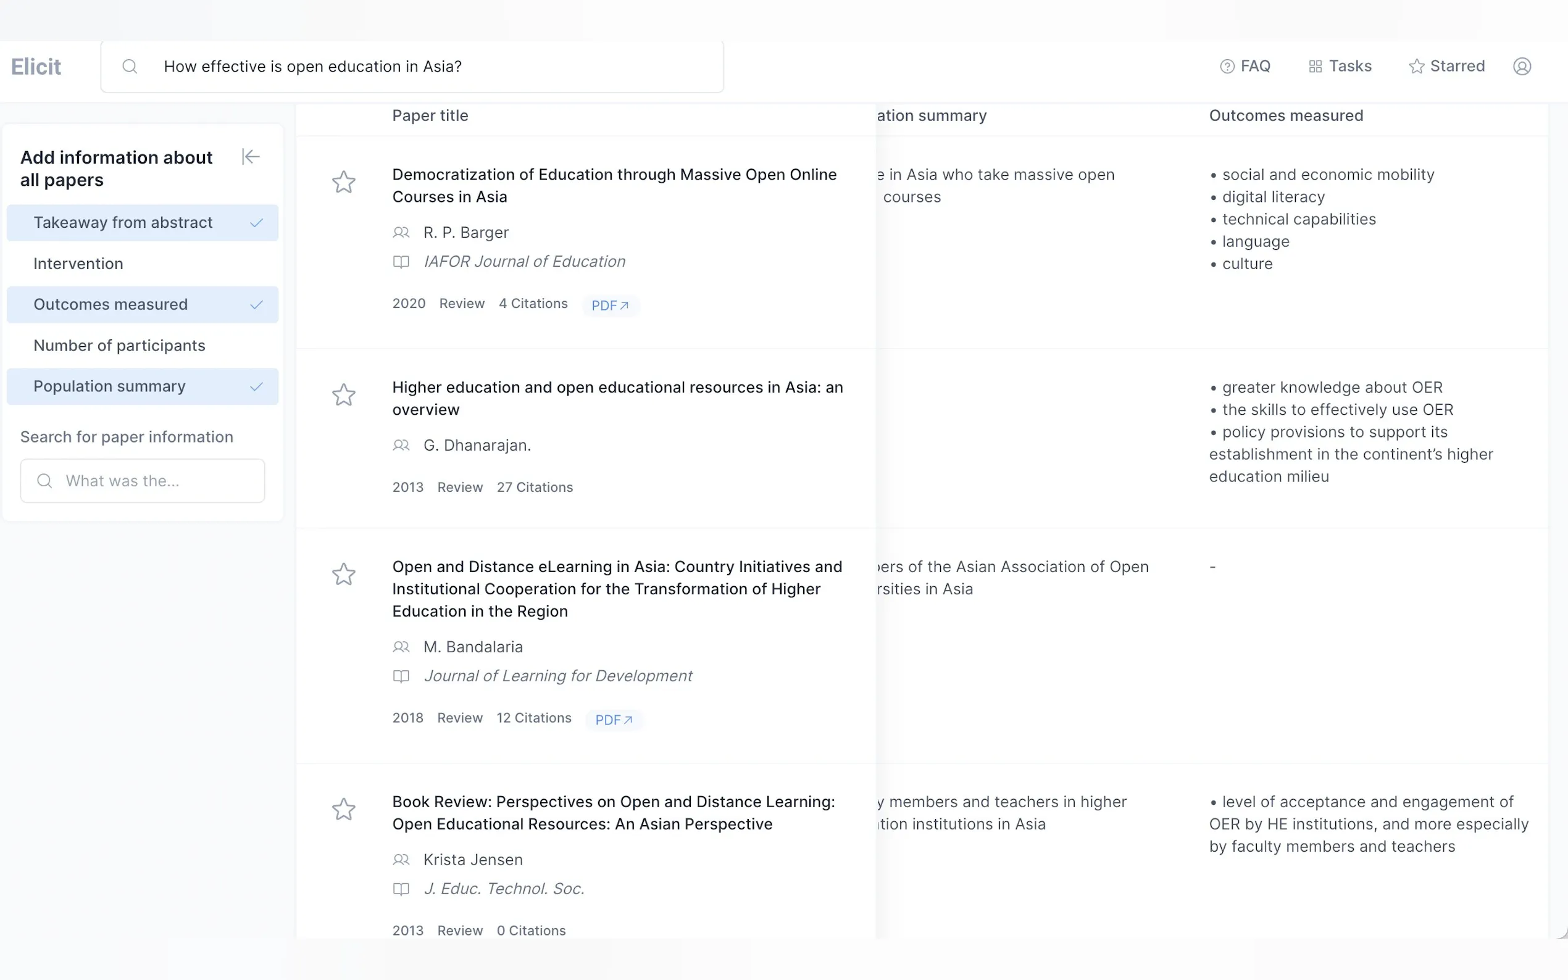Go to the Tasks menu
Viewport: 1568px width, 980px height.
point(1340,66)
